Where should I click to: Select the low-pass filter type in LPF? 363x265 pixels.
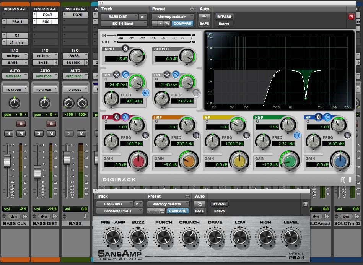click(176, 74)
